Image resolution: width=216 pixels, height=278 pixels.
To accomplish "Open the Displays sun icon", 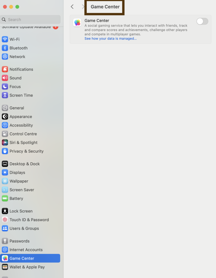I will coord(5,172).
